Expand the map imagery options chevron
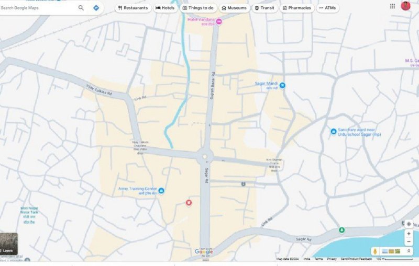This screenshot has height=266, width=419. point(409,251)
